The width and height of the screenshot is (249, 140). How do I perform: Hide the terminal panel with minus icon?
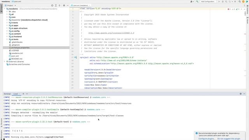coord(244,94)
